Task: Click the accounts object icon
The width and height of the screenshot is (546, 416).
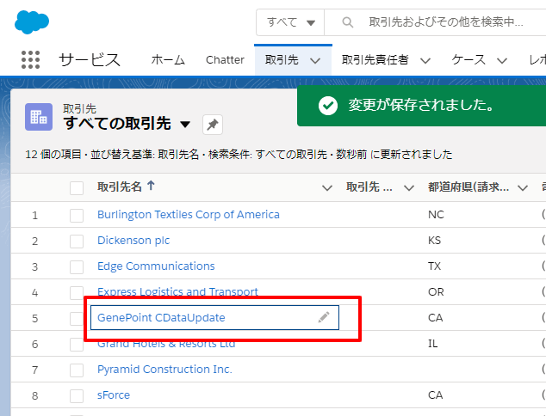Action: (39, 117)
